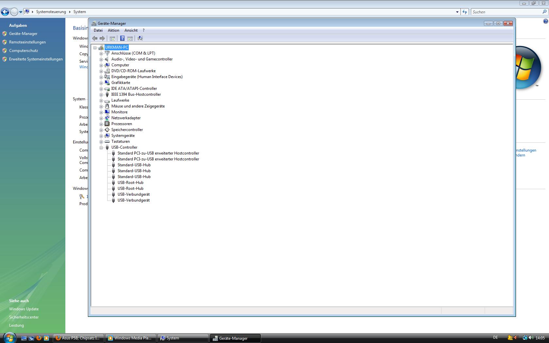This screenshot has width=549, height=343.
Task: Click the Prozessoren chip icon
Action: (x=107, y=124)
